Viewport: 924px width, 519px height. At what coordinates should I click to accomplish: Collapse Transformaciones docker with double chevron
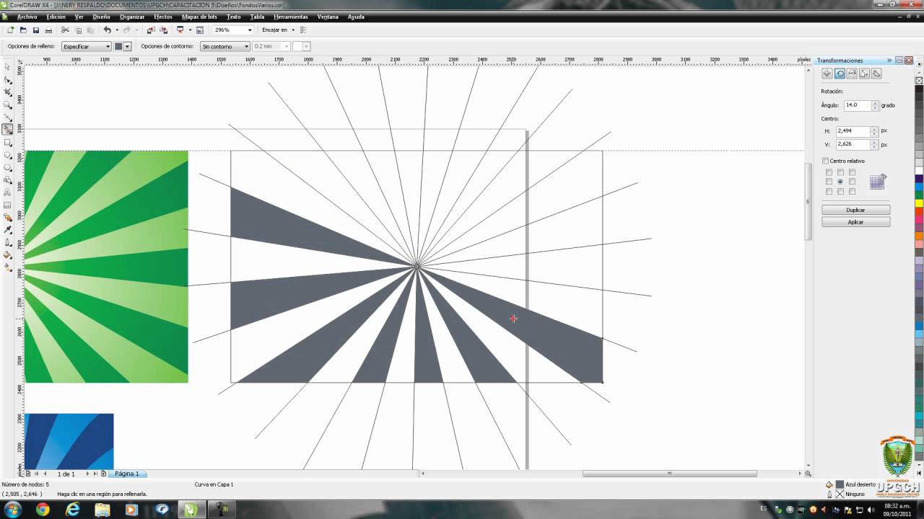pyautogui.click(x=889, y=61)
